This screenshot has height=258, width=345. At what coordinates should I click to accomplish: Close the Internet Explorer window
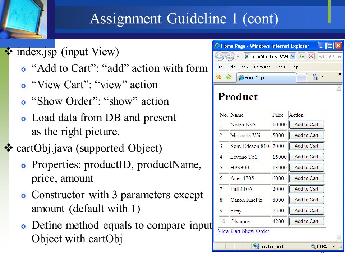point(339,46)
